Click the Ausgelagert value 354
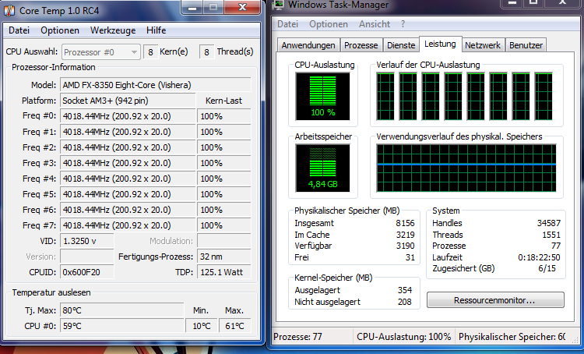Screen dimensions: 584x354 pos(404,290)
